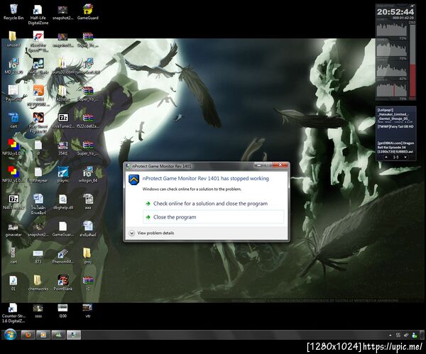Launch the Play Street Fighter IV shortcut

click(38, 123)
